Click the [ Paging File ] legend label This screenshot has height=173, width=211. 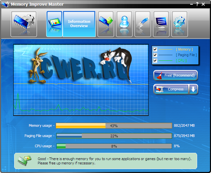coord(186,55)
